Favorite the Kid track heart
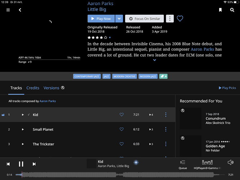This screenshot has height=180, width=240. pos(121,114)
